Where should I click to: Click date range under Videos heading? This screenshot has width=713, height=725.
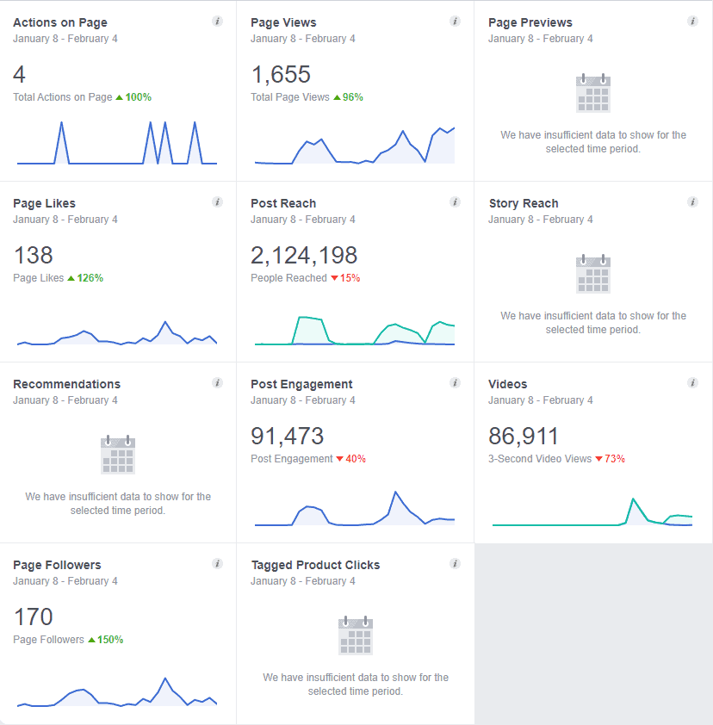coord(541,400)
